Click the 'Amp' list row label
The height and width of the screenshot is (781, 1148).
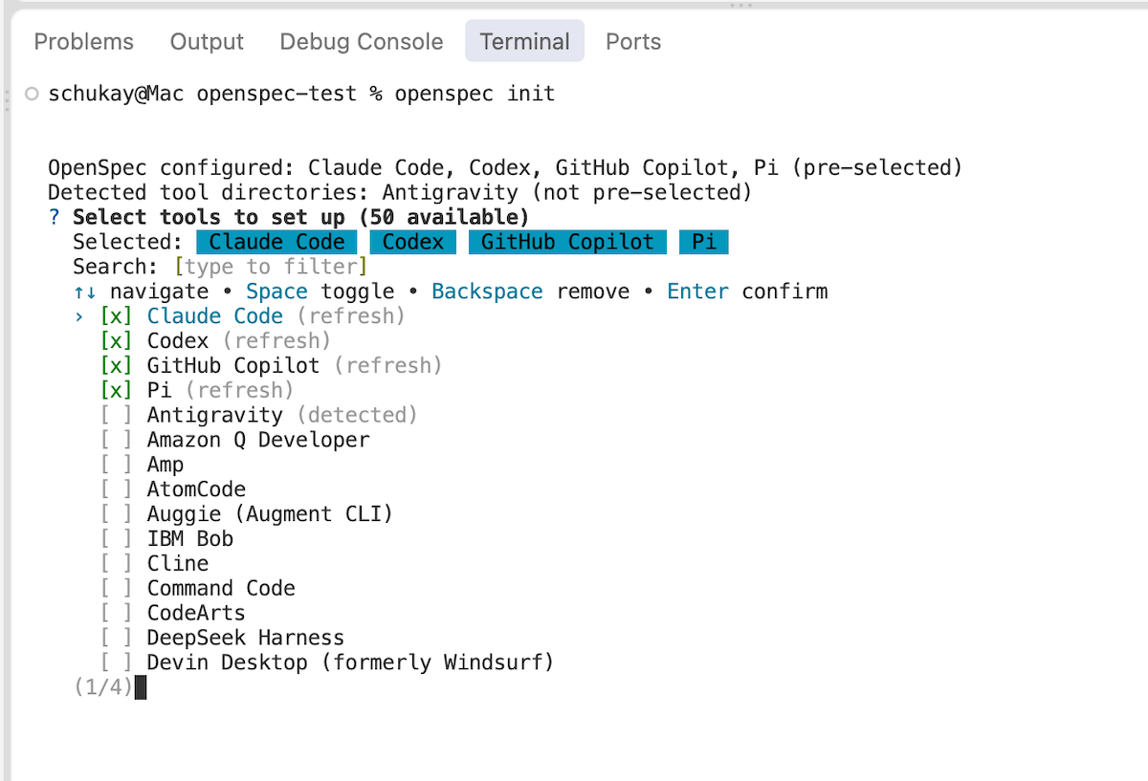tap(166, 466)
